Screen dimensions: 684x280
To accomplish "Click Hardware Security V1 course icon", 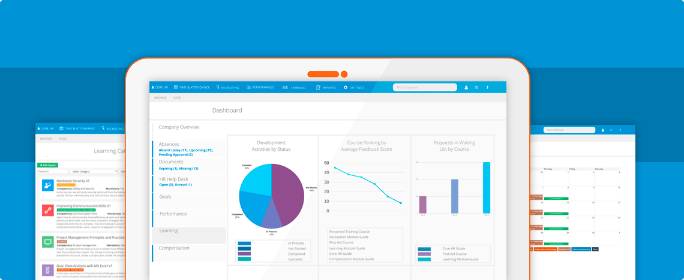I will [47, 185].
